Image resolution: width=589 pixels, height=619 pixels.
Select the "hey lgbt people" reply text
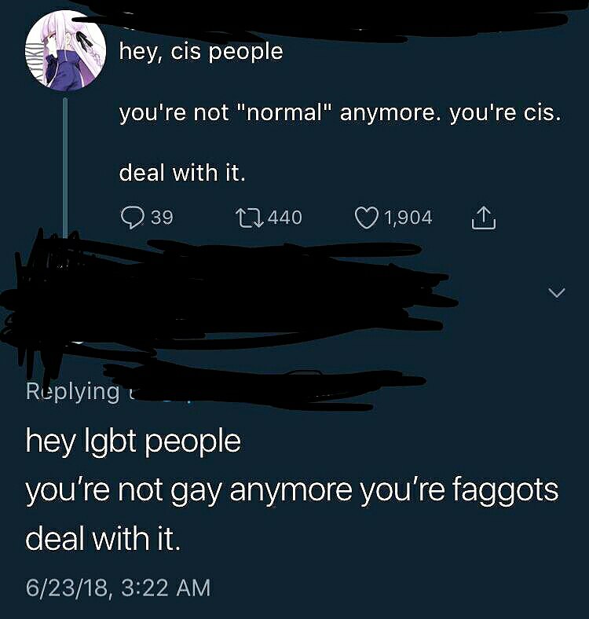click(134, 441)
